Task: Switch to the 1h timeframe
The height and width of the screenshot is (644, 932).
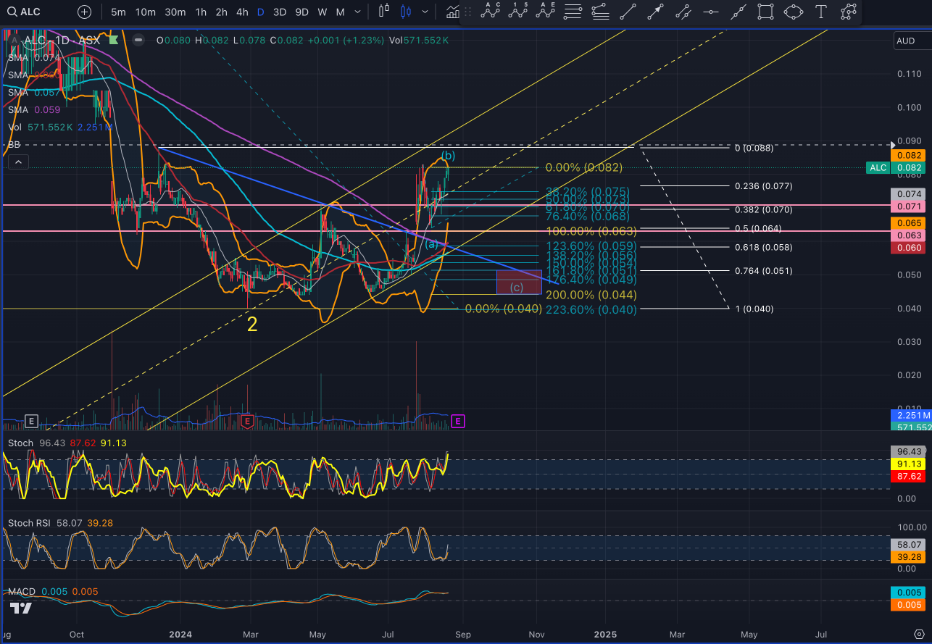Action: click(201, 12)
